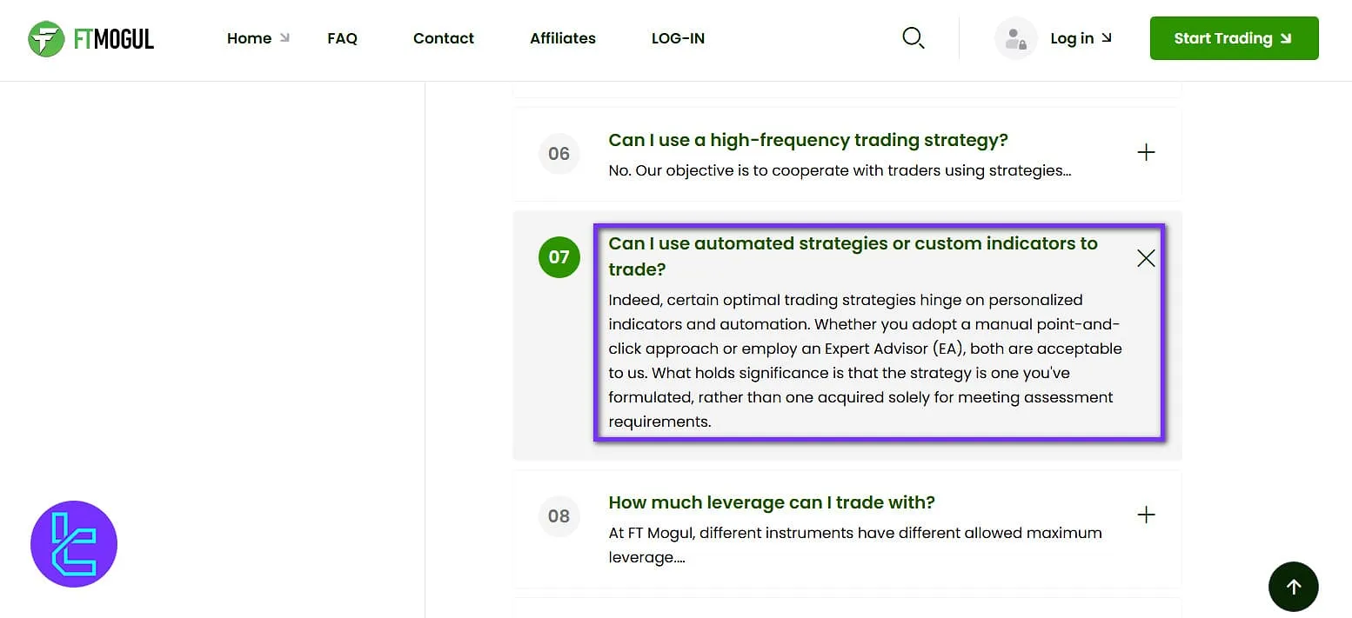Open the FAQ menu item

[x=342, y=38]
